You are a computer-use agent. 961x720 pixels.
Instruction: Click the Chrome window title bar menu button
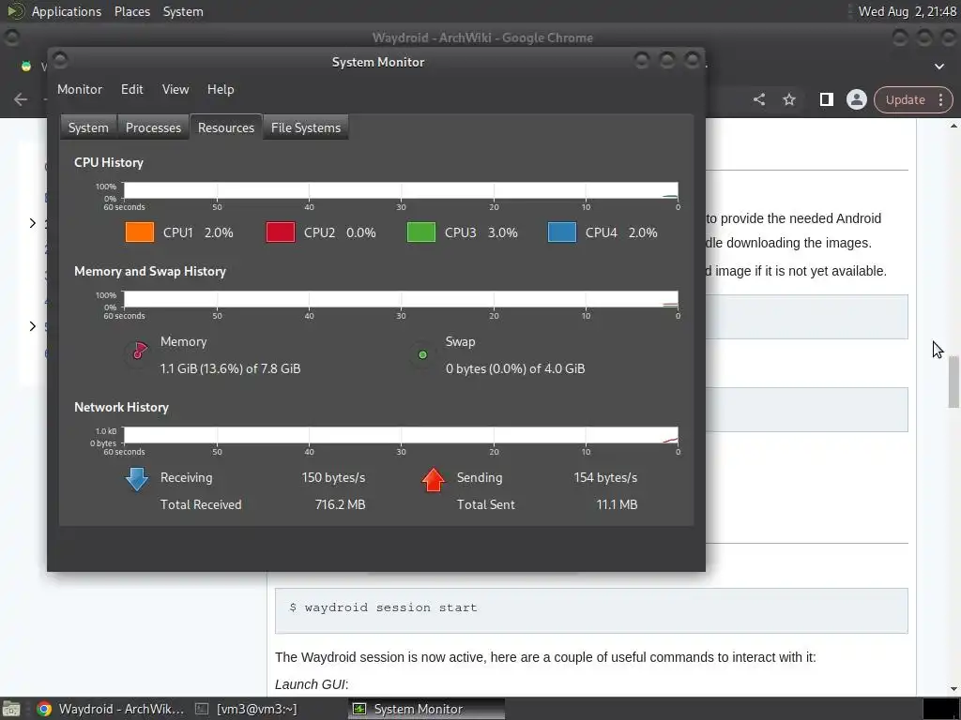click(x=11, y=37)
